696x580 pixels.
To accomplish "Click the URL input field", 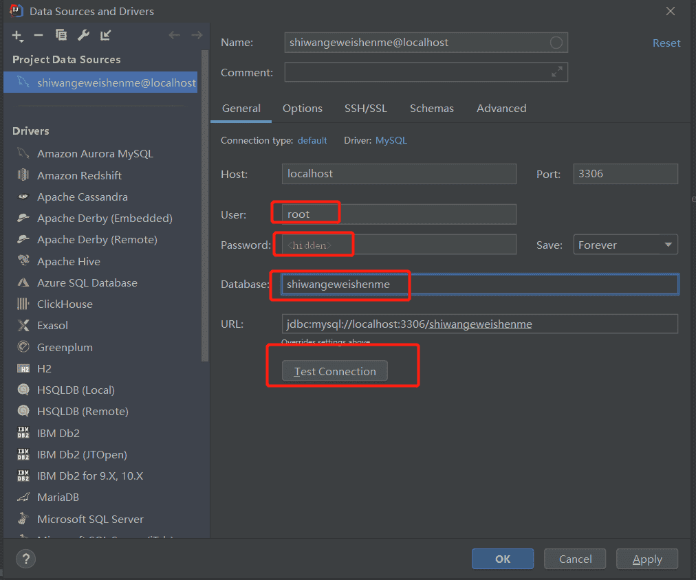I will click(480, 324).
